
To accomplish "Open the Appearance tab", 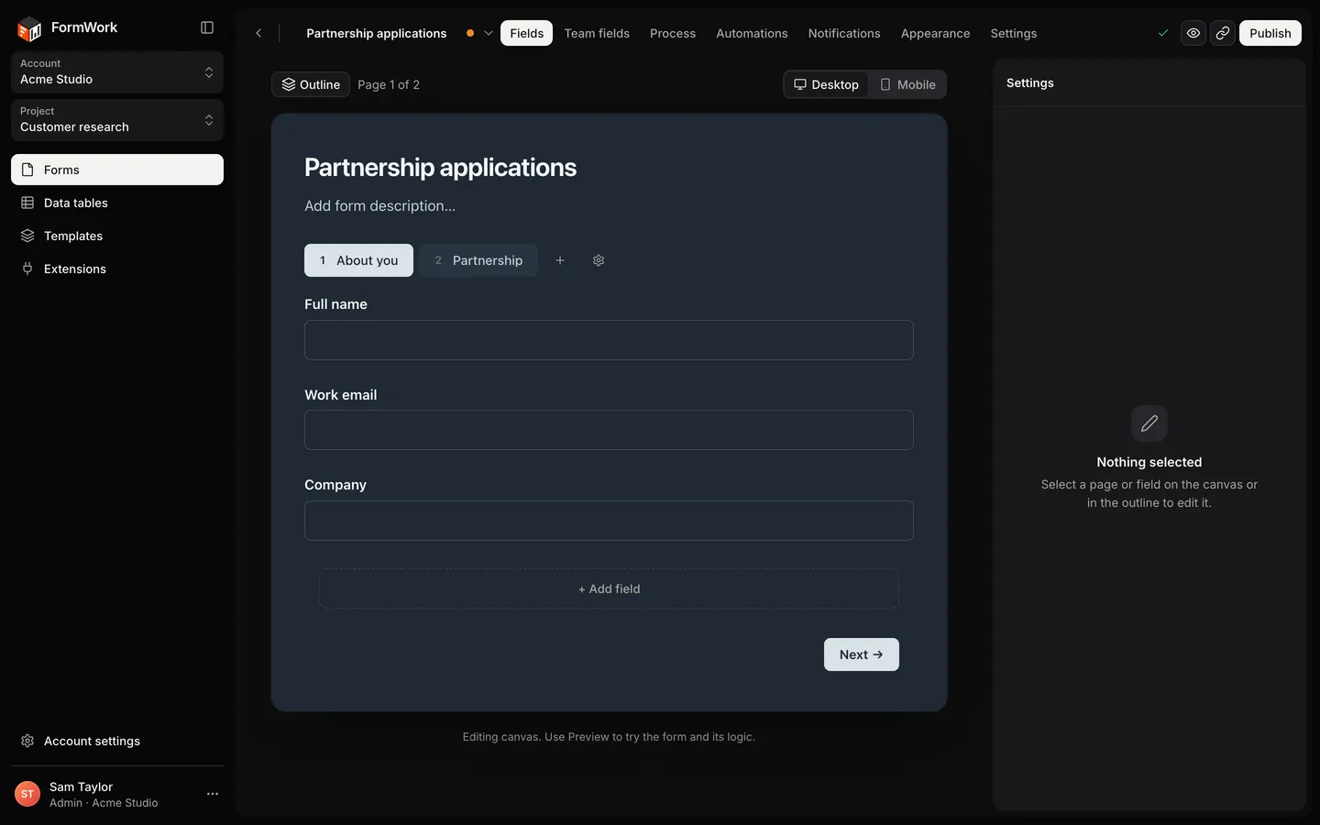I will pos(935,33).
